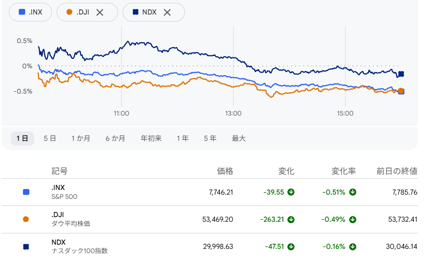This screenshot has height=262, width=426.
Task: Click previous close value 53,732.41
Action: (x=403, y=219)
